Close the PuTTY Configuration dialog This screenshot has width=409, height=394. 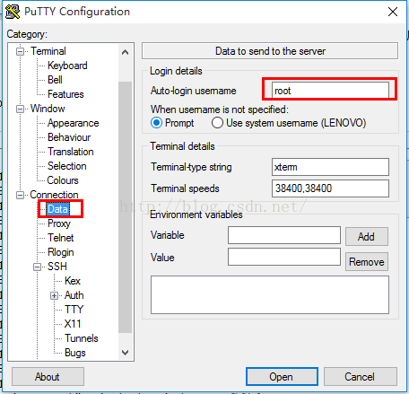click(x=393, y=12)
